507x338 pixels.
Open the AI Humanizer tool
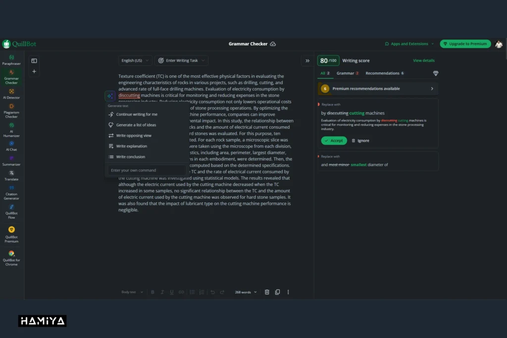pyautogui.click(x=11, y=132)
